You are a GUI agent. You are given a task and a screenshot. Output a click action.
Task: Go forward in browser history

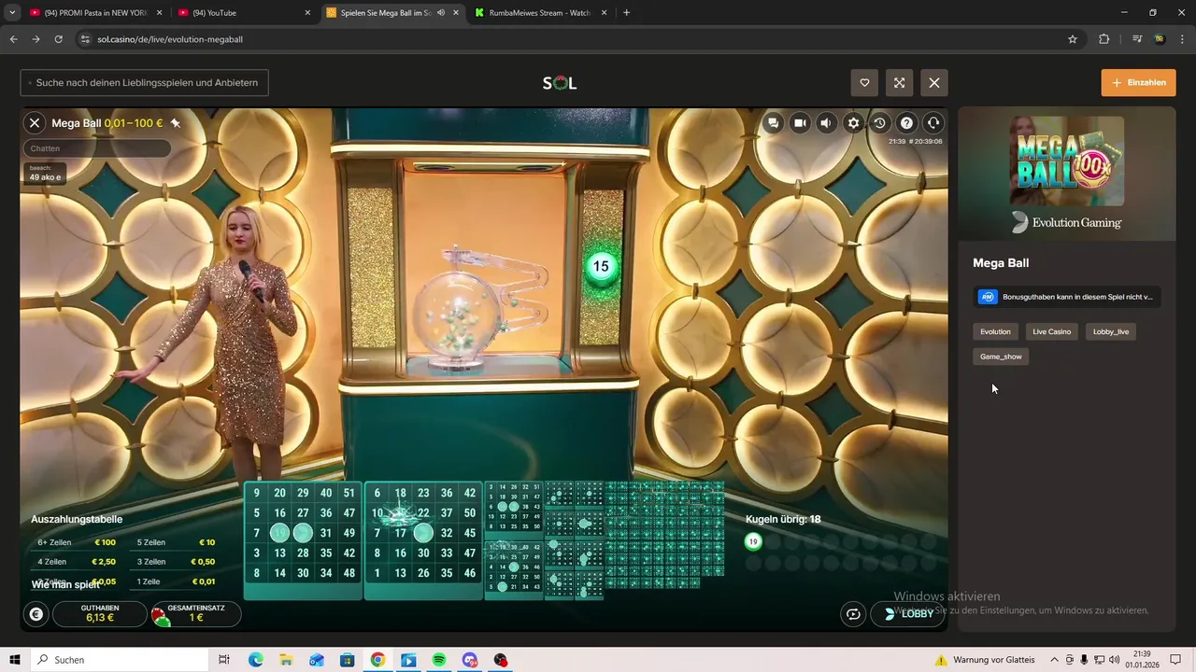[36, 39]
